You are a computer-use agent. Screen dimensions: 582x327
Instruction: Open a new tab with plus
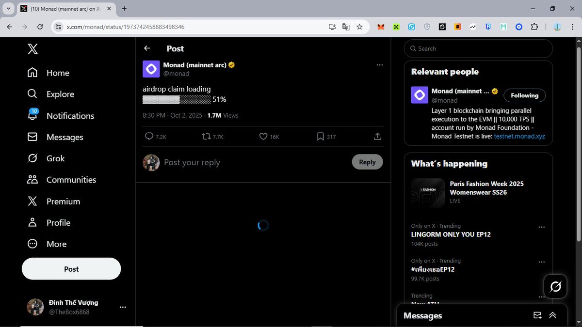pyautogui.click(x=124, y=8)
